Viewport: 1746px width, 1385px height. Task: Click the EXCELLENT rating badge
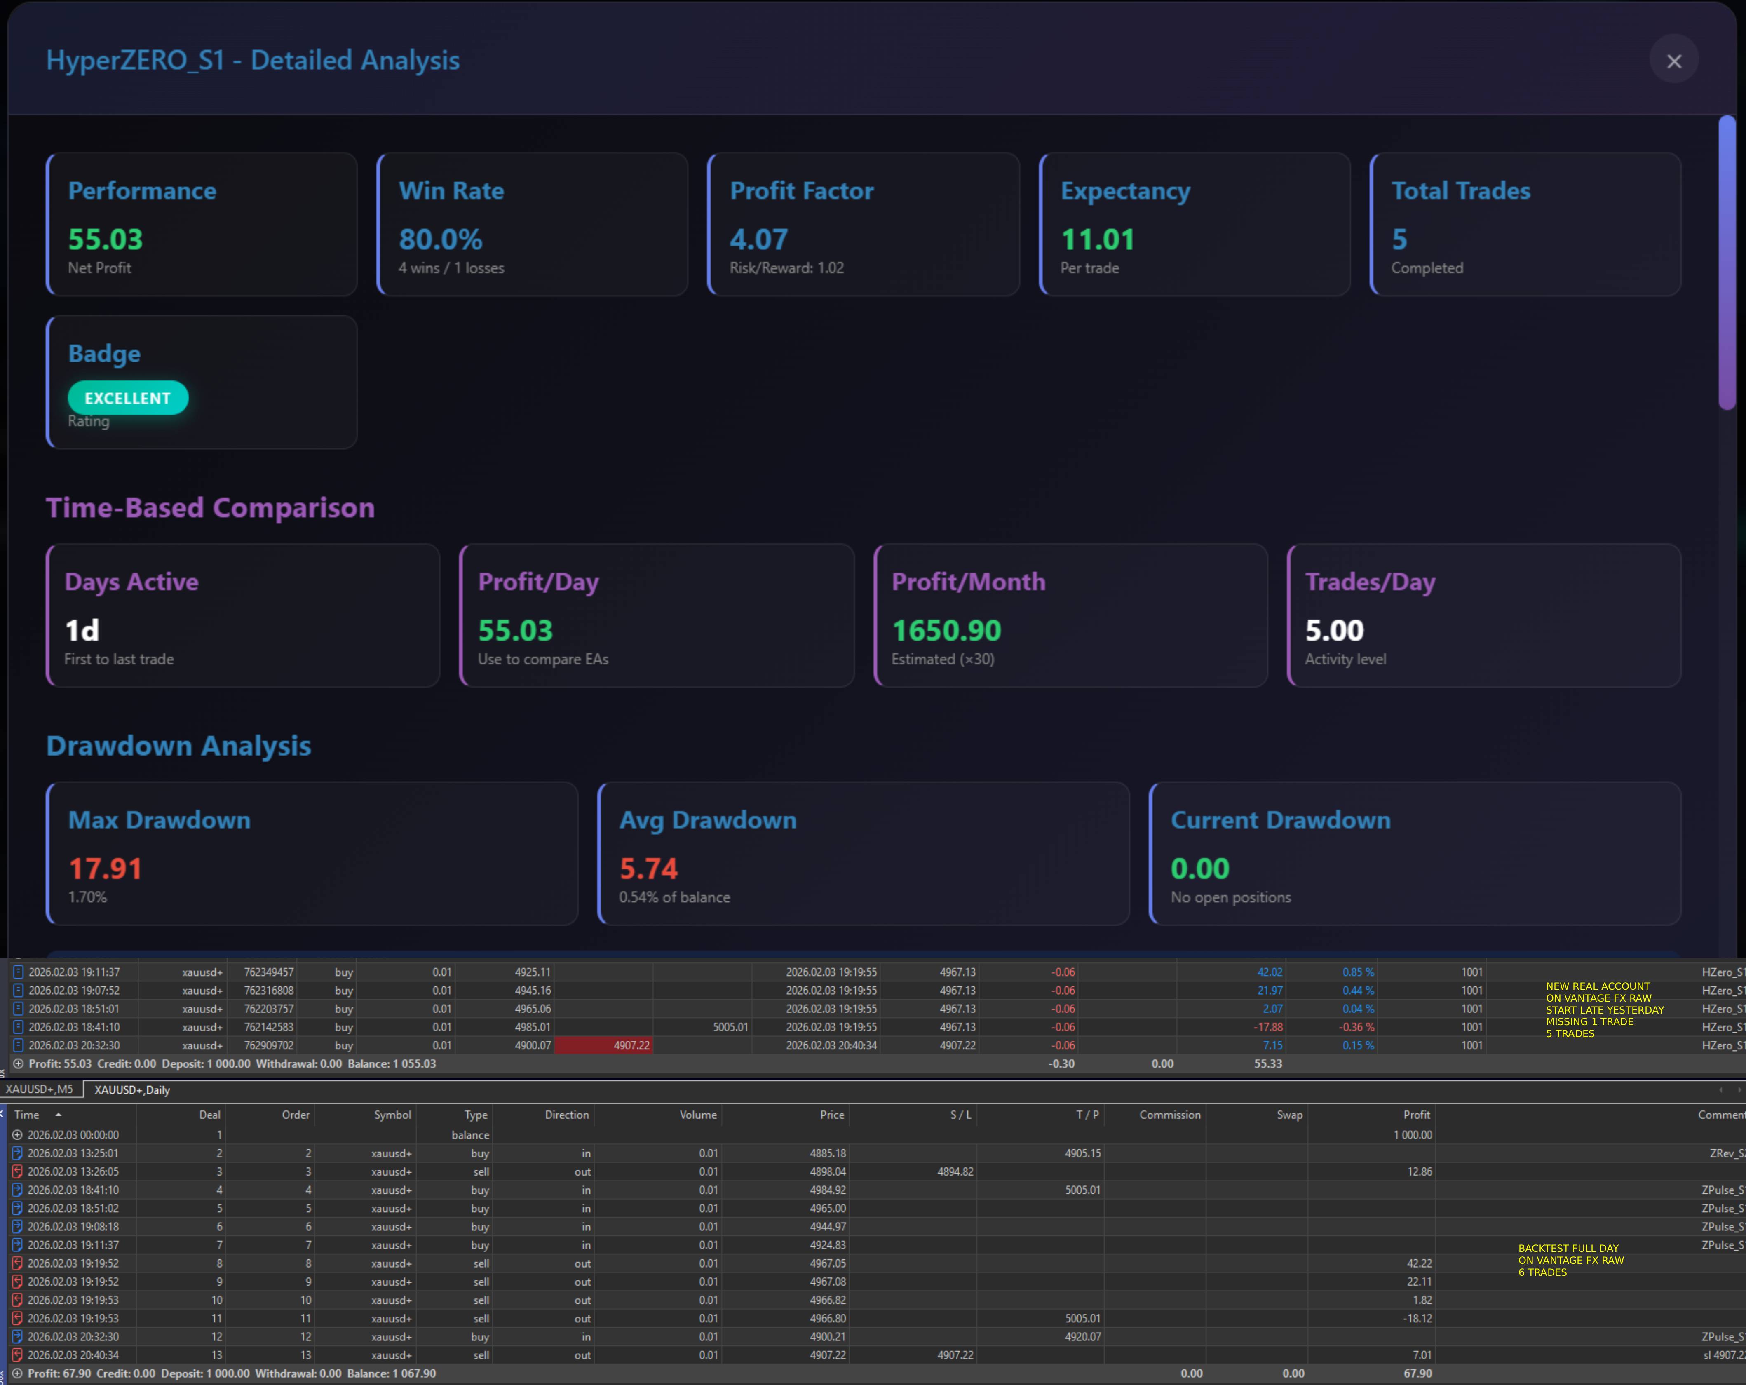click(x=128, y=398)
